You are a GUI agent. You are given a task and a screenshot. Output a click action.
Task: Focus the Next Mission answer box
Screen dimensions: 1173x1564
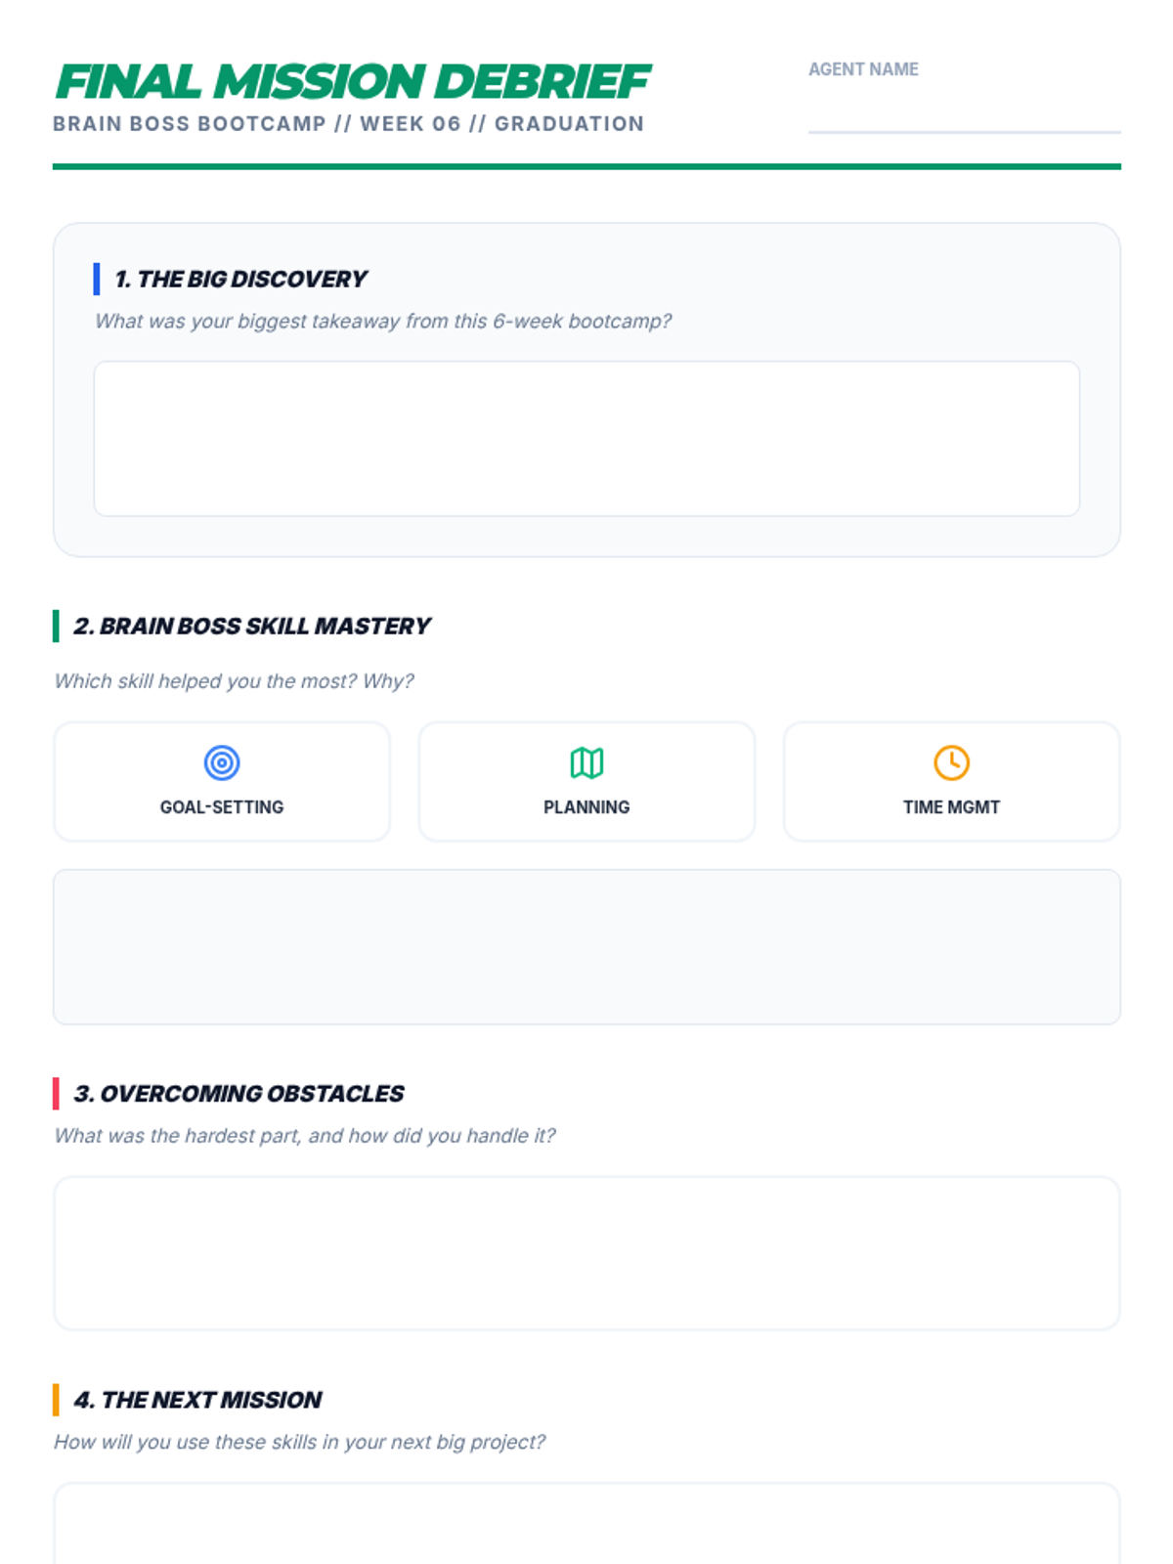point(586,1525)
